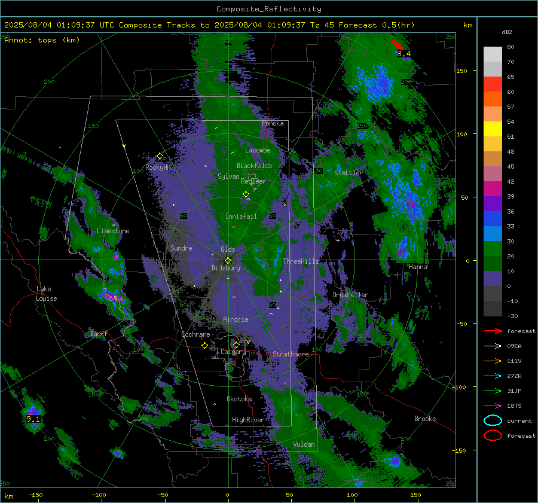This screenshot has width=538, height=503.
Task: Click the Lacombe town label
Action: pos(258,150)
